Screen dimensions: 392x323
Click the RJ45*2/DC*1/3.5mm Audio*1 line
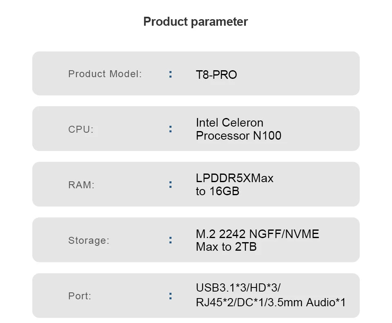[271, 303]
